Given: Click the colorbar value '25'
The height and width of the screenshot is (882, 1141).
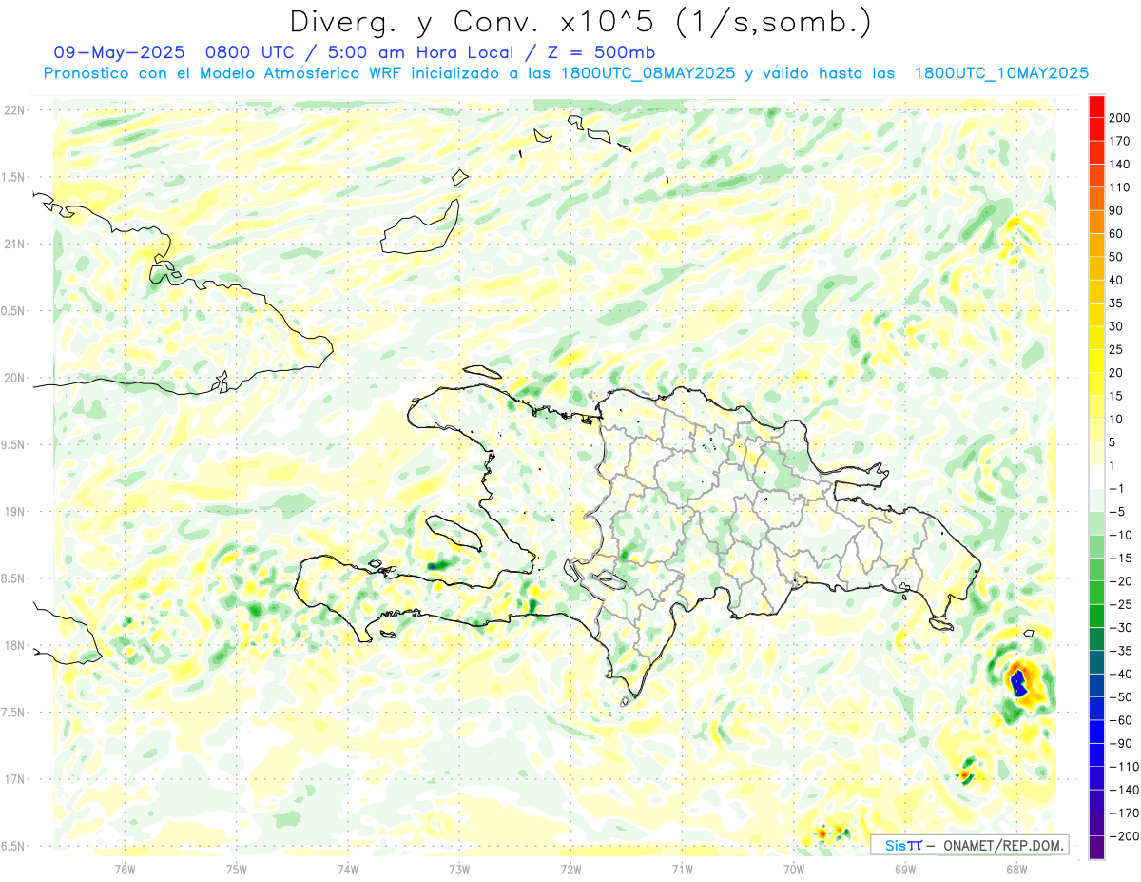Looking at the screenshot, I should (1116, 349).
